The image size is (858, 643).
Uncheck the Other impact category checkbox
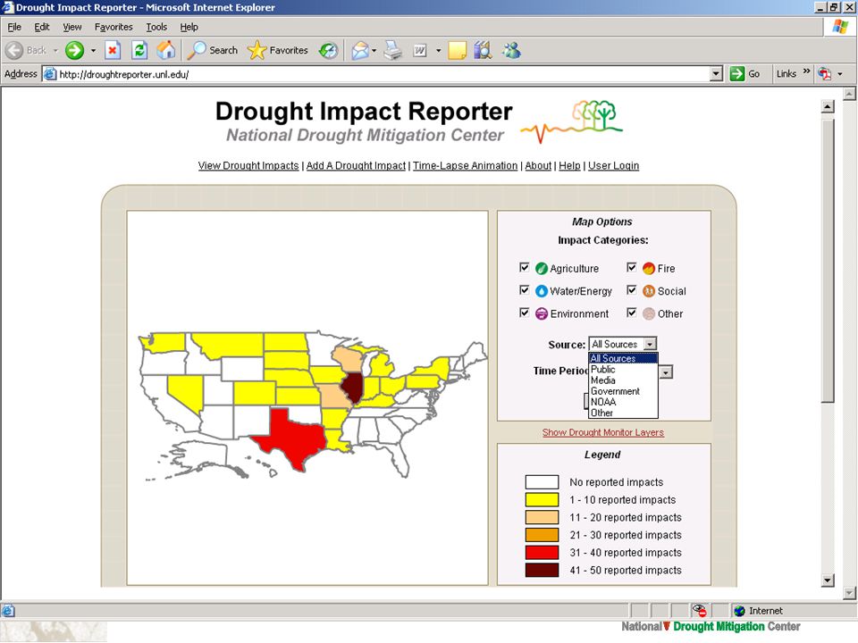click(x=632, y=313)
